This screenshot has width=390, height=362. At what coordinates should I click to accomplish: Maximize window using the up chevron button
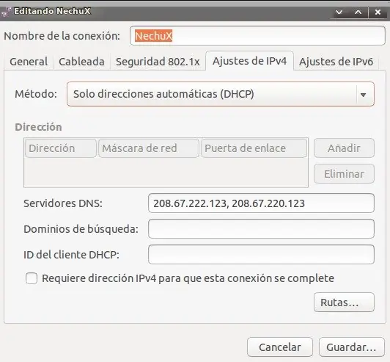(x=358, y=12)
